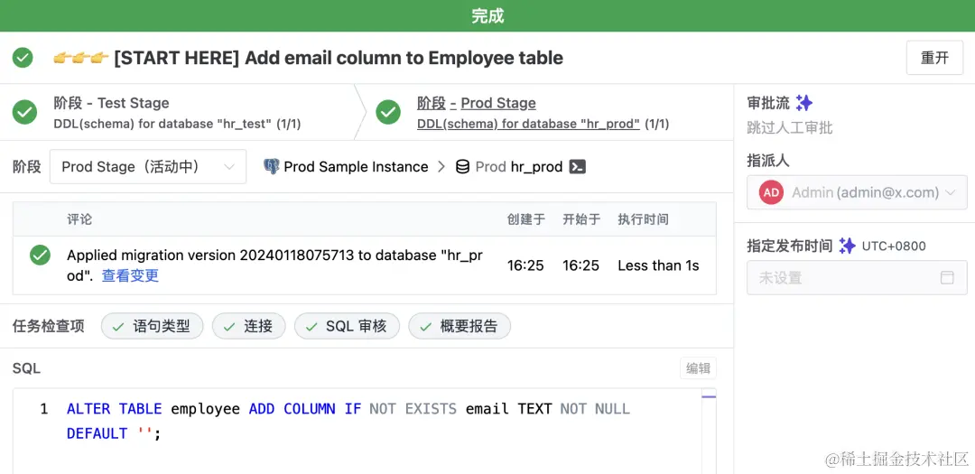Open the hr_prod database link

[536, 167]
